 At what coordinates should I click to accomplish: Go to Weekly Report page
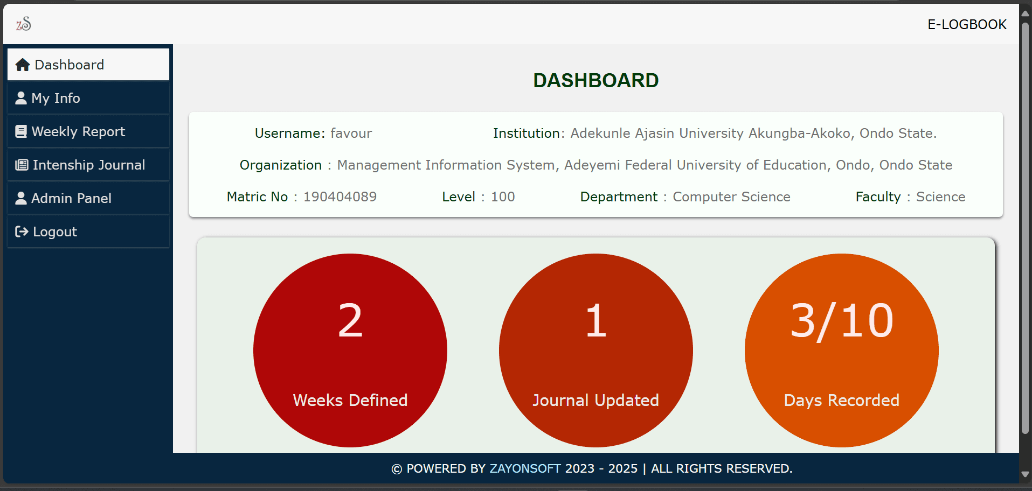78,132
